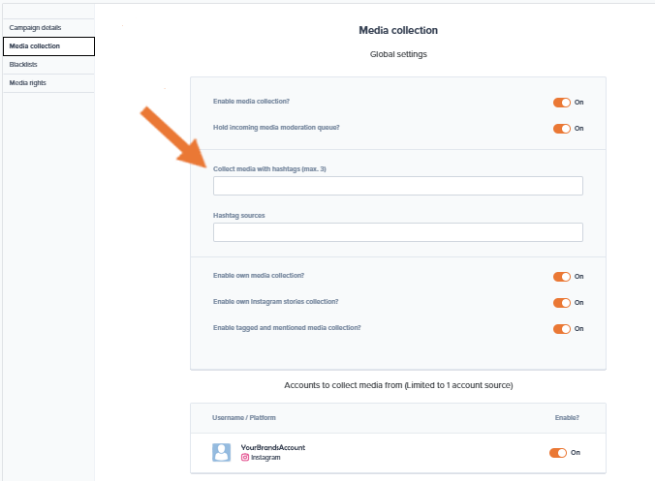Toggle the Enable own media collection switch

pyautogui.click(x=562, y=276)
